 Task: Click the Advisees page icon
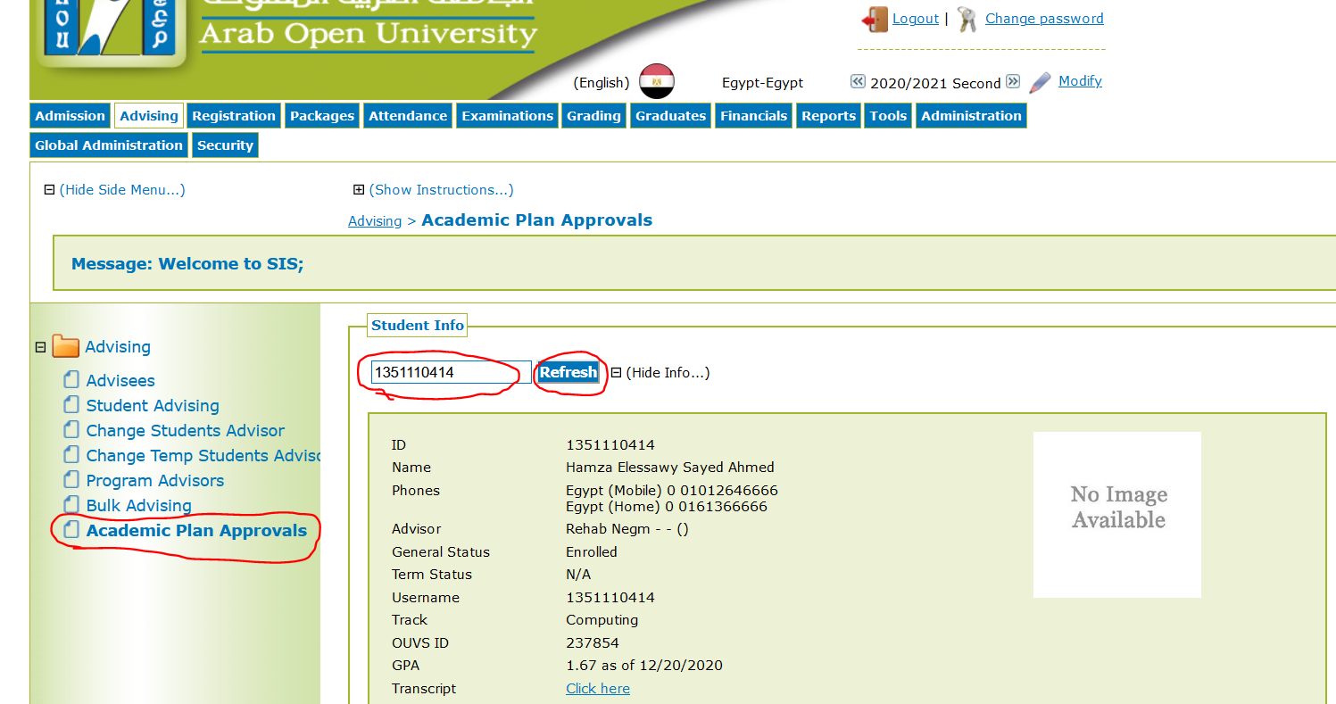click(71, 380)
